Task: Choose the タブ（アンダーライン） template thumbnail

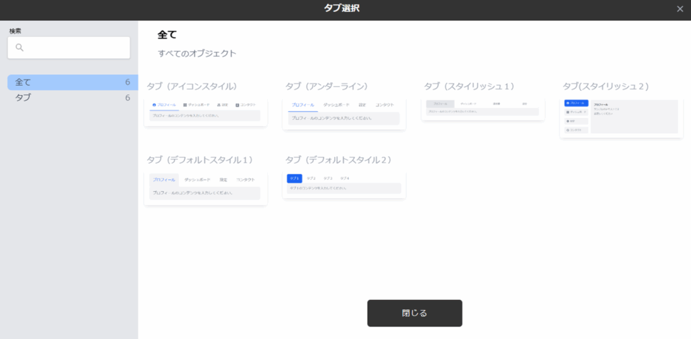Action: 344,113
